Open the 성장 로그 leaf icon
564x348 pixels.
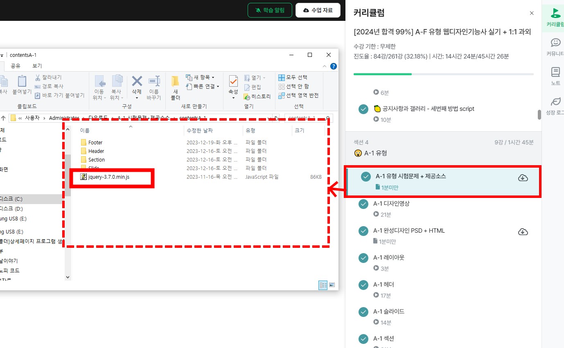[x=555, y=101]
